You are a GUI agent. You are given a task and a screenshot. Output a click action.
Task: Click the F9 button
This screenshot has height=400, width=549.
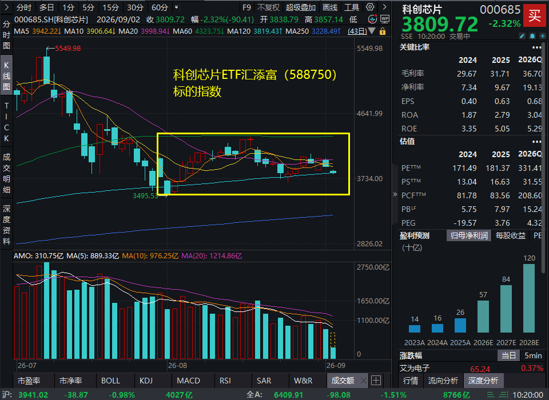pyautogui.click(x=246, y=7)
